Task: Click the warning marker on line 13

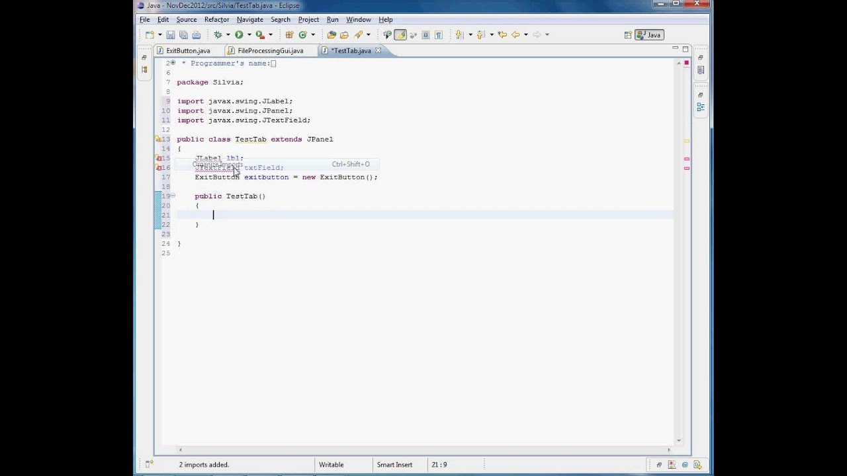Action: point(158,139)
